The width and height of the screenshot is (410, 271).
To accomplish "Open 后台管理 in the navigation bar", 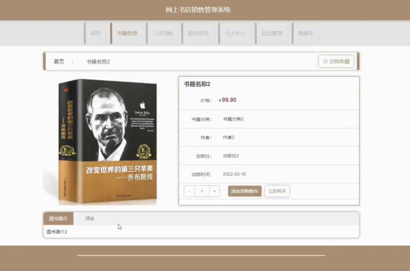I will pyautogui.click(x=272, y=33).
